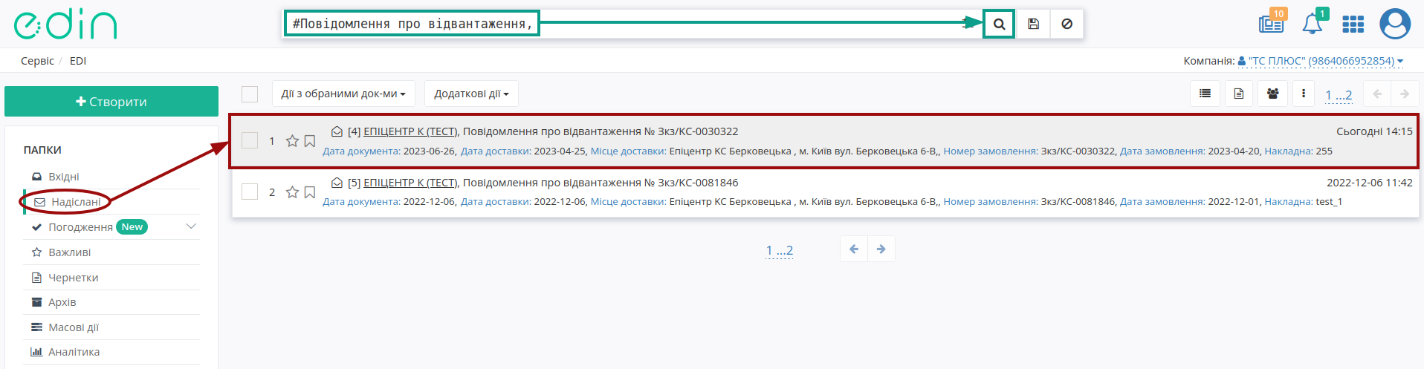
Task: Go to next page using the bottom arrow
Action: pos(881,249)
